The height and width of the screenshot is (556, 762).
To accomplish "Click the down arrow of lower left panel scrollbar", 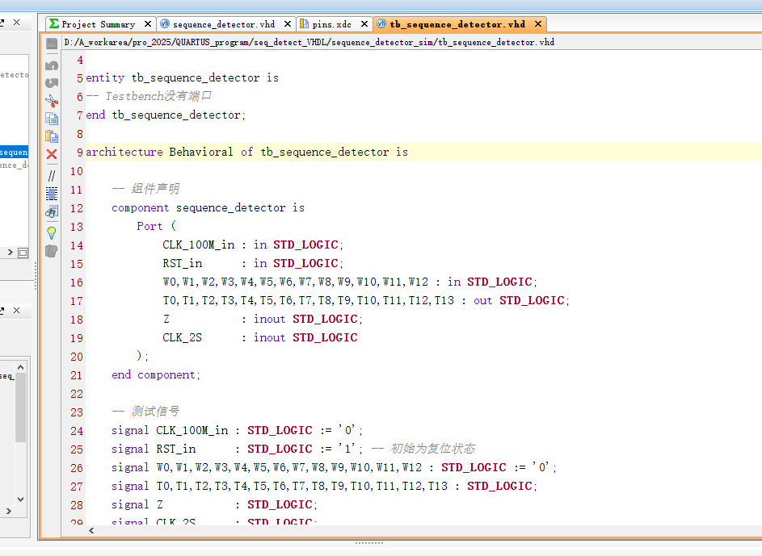I will [20, 500].
